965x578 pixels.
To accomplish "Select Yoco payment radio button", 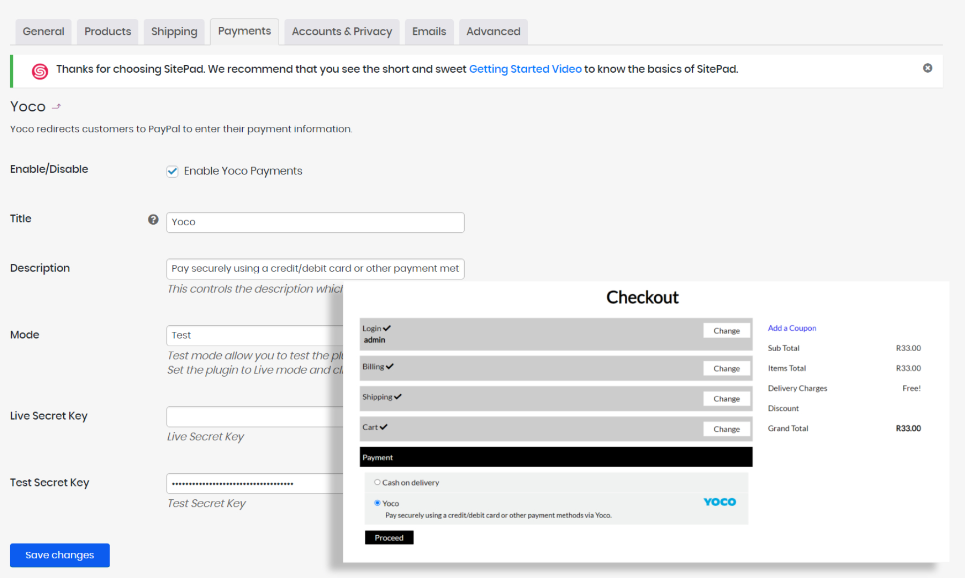I will pos(377,503).
